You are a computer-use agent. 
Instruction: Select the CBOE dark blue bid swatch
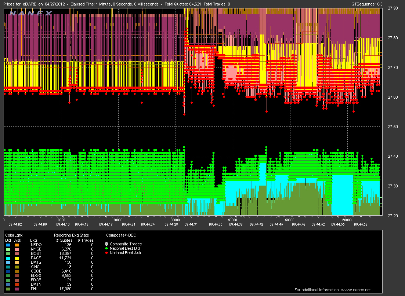[8, 271]
